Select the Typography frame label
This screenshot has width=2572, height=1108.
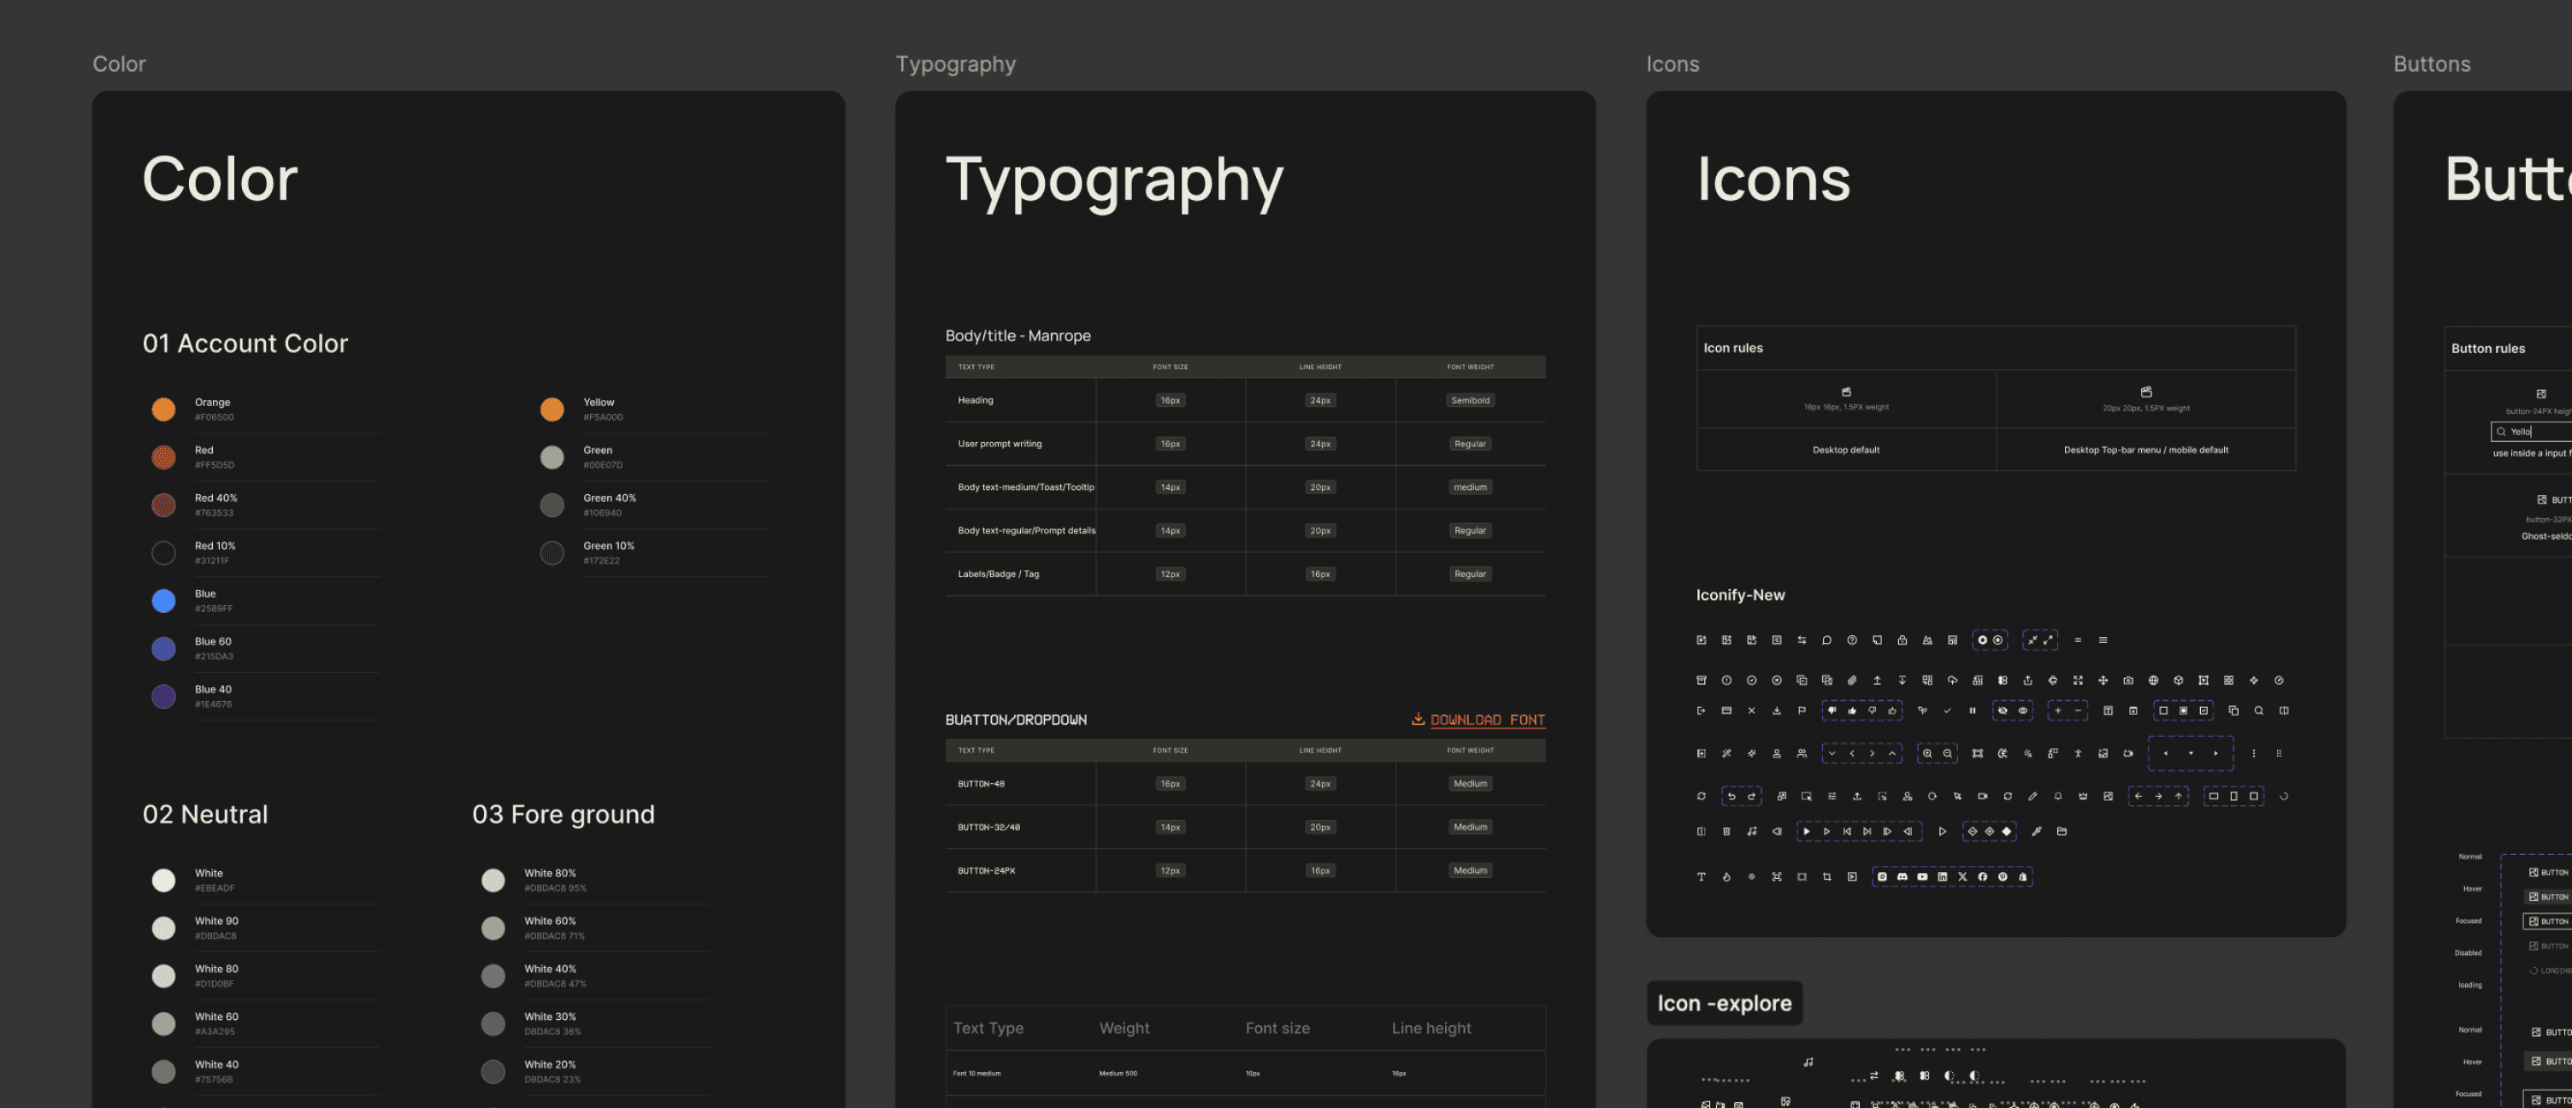click(955, 64)
